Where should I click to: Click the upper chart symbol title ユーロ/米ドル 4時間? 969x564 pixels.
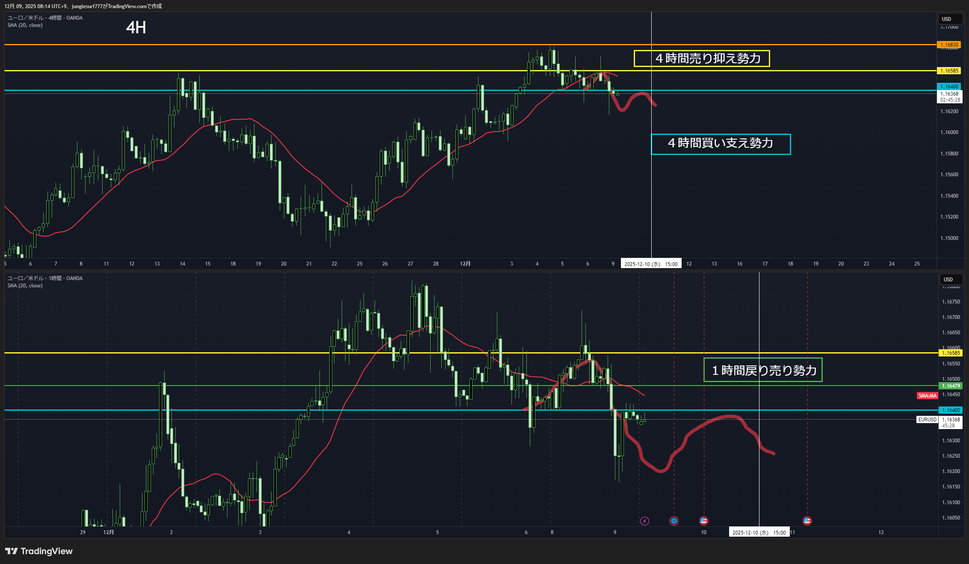[45, 18]
